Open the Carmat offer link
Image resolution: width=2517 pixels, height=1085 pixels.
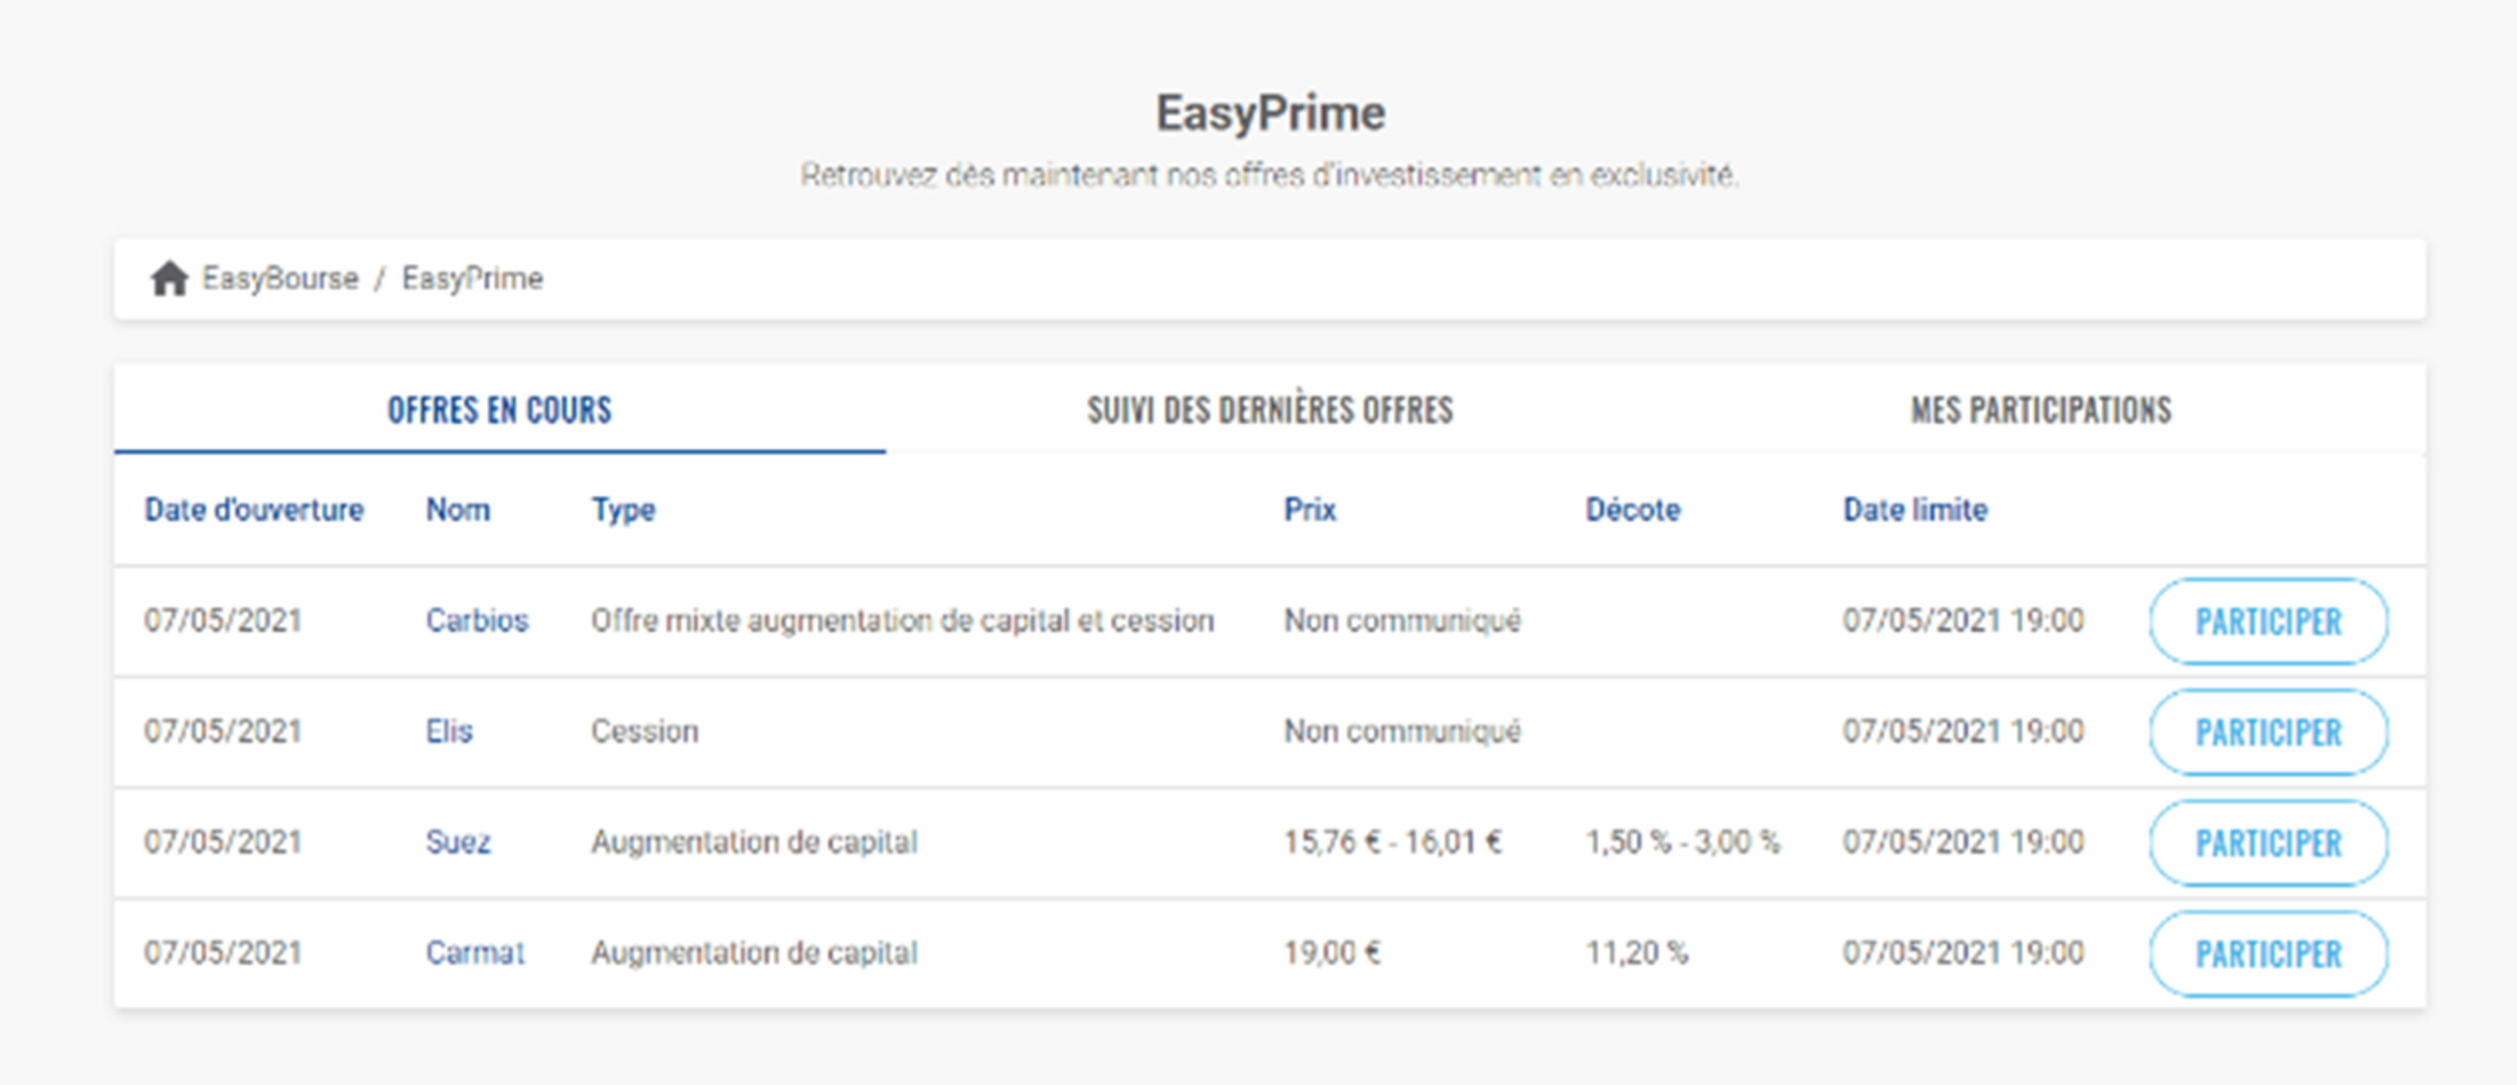coord(475,953)
